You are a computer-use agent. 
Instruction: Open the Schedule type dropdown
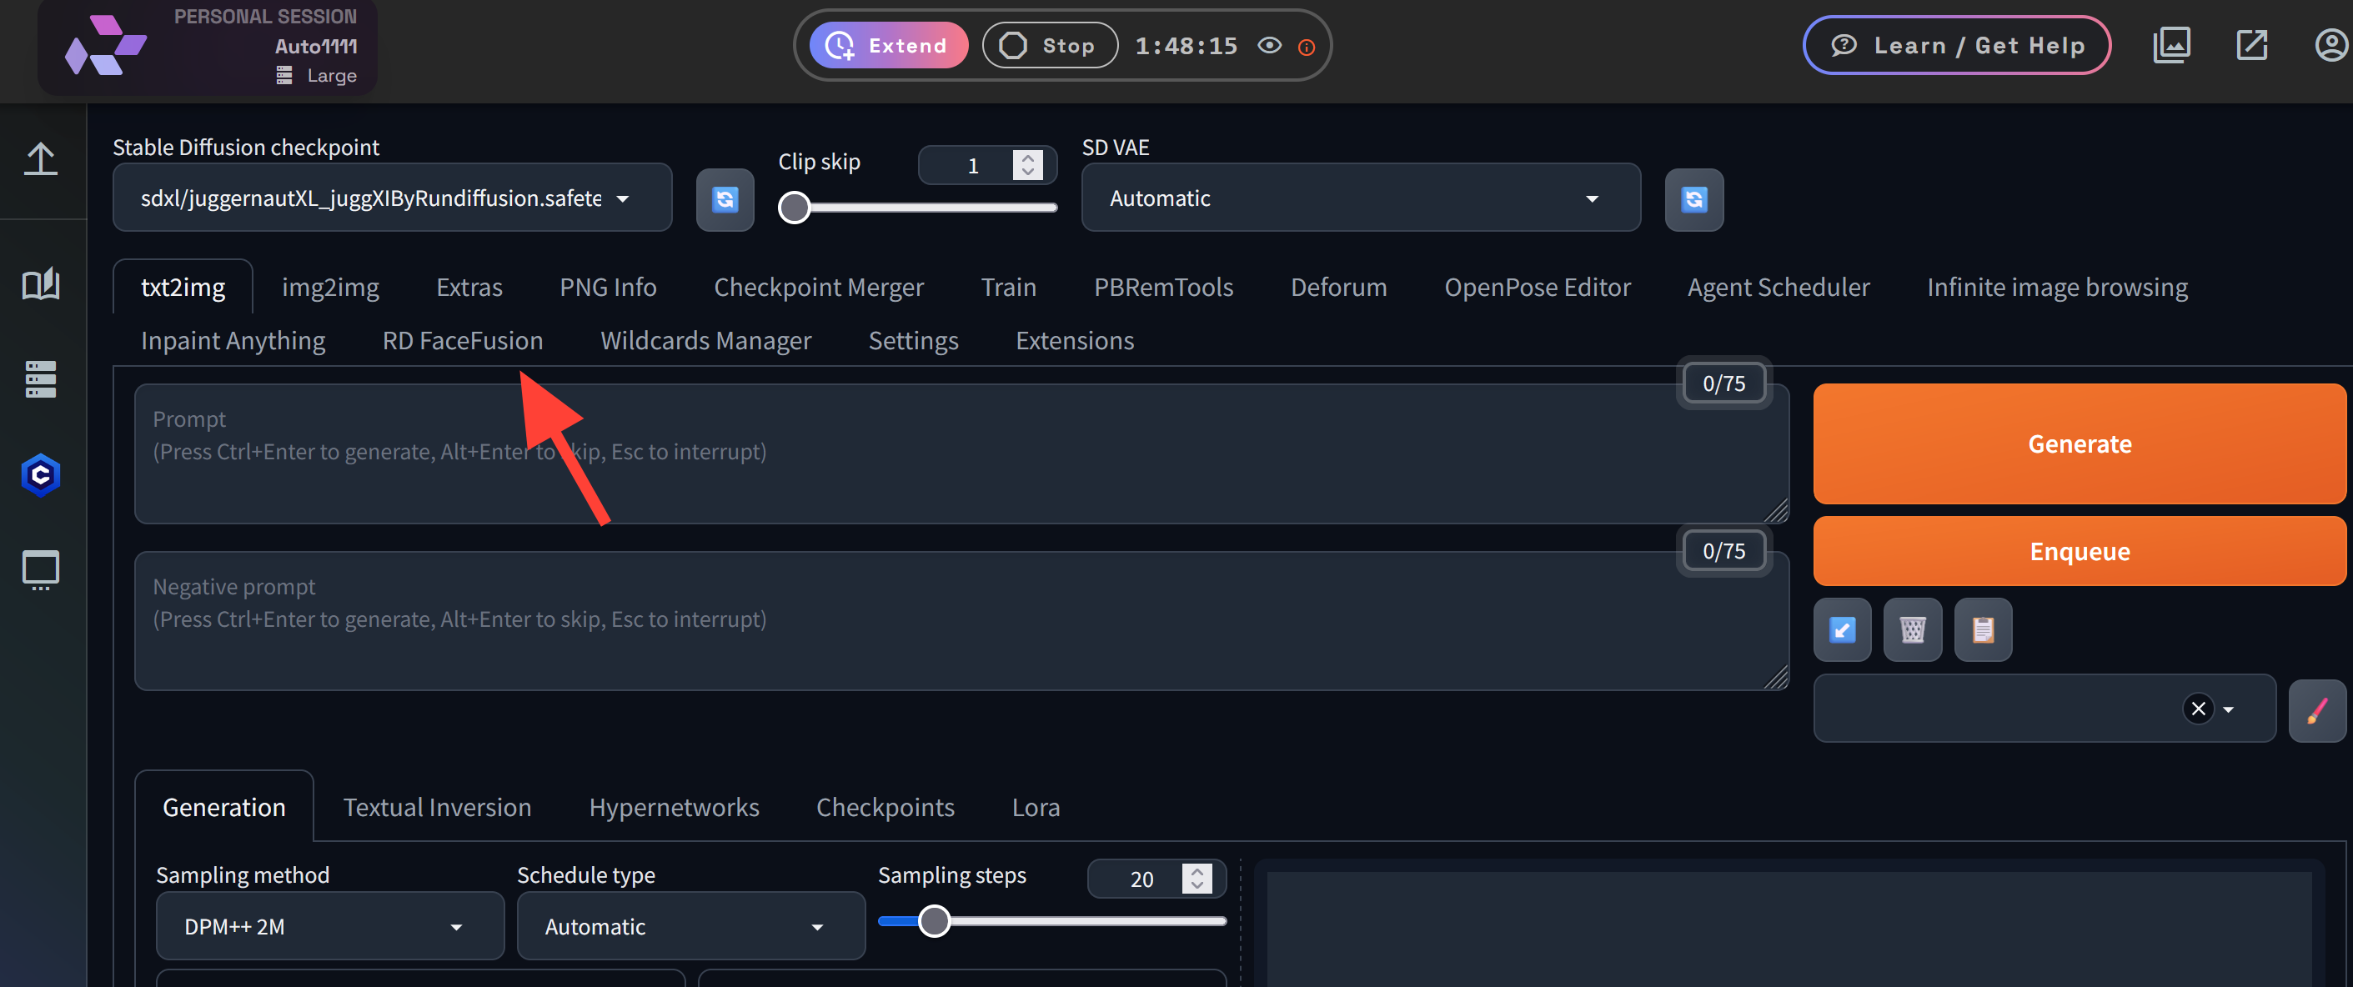[x=690, y=926]
